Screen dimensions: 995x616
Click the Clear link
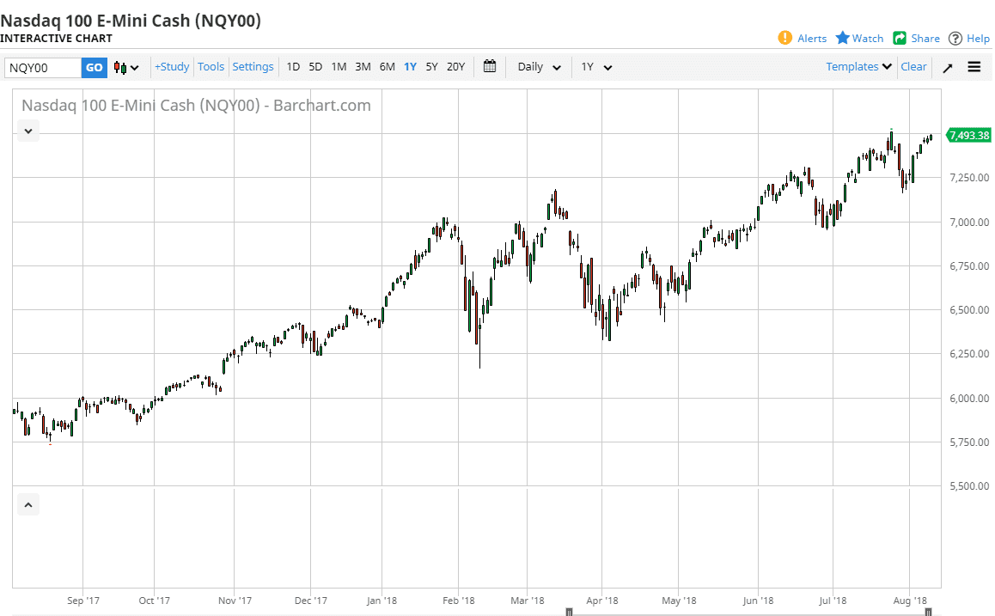tap(913, 67)
